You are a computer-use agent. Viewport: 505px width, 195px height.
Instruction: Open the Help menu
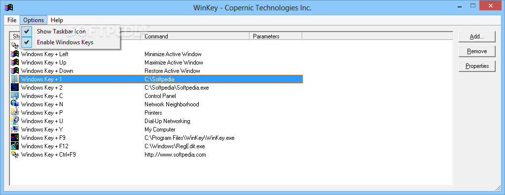point(57,20)
